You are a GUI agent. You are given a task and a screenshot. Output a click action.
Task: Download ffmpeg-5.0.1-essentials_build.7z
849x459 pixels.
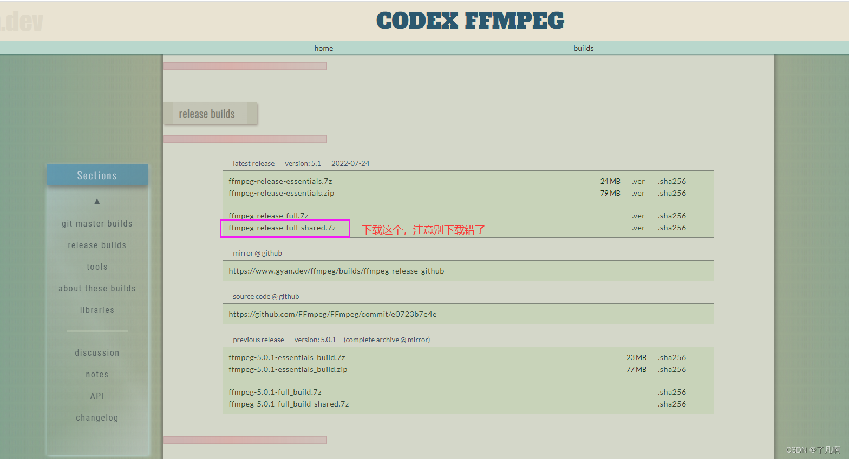point(287,357)
